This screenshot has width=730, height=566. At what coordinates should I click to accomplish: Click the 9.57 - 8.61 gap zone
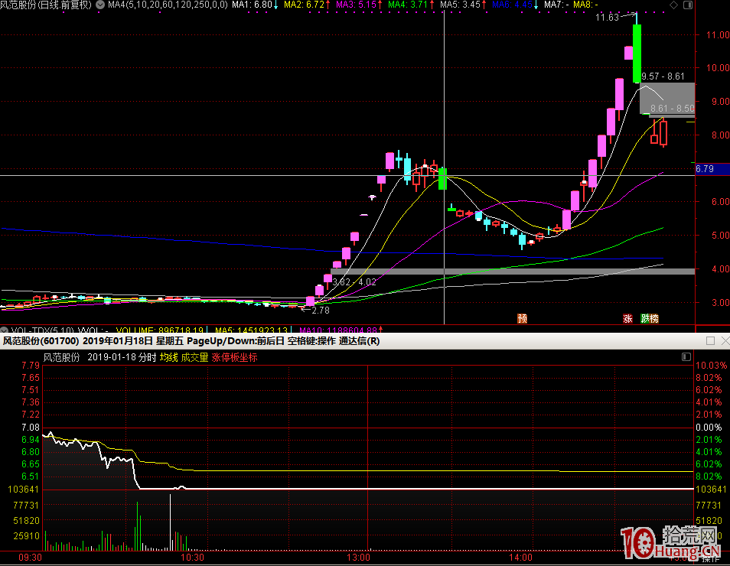click(x=663, y=76)
